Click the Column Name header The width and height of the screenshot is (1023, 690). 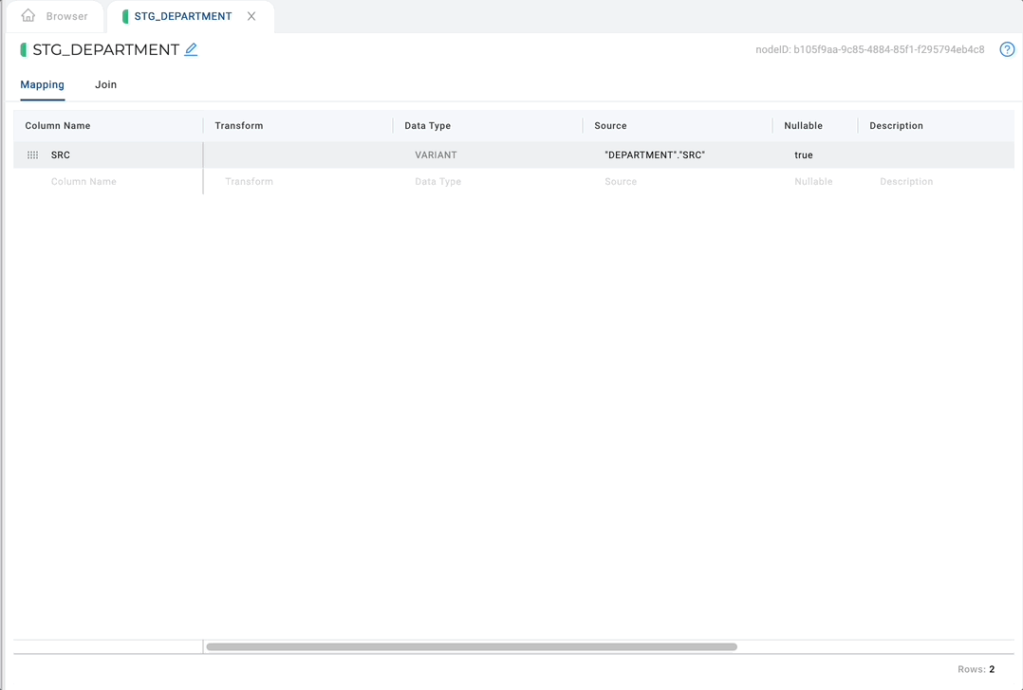[57, 125]
